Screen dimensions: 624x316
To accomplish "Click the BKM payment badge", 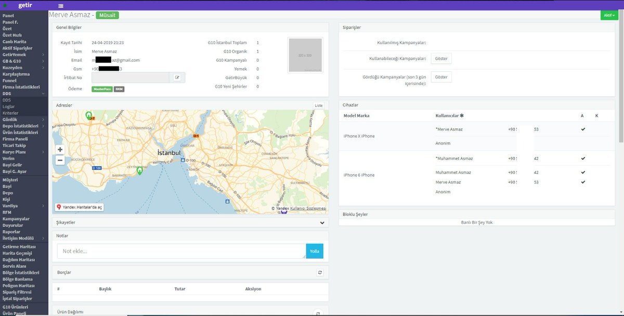I will click(x=119, y=89).
